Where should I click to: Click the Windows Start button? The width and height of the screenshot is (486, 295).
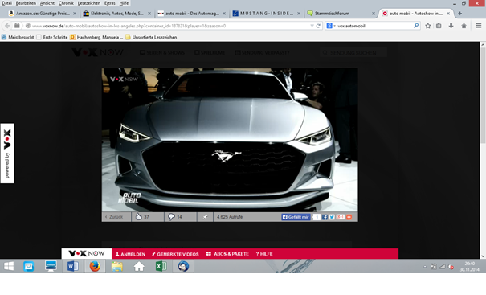(9, 266)
